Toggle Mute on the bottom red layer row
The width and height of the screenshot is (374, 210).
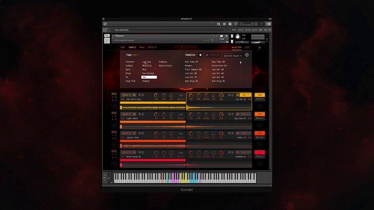coord(114,151)
